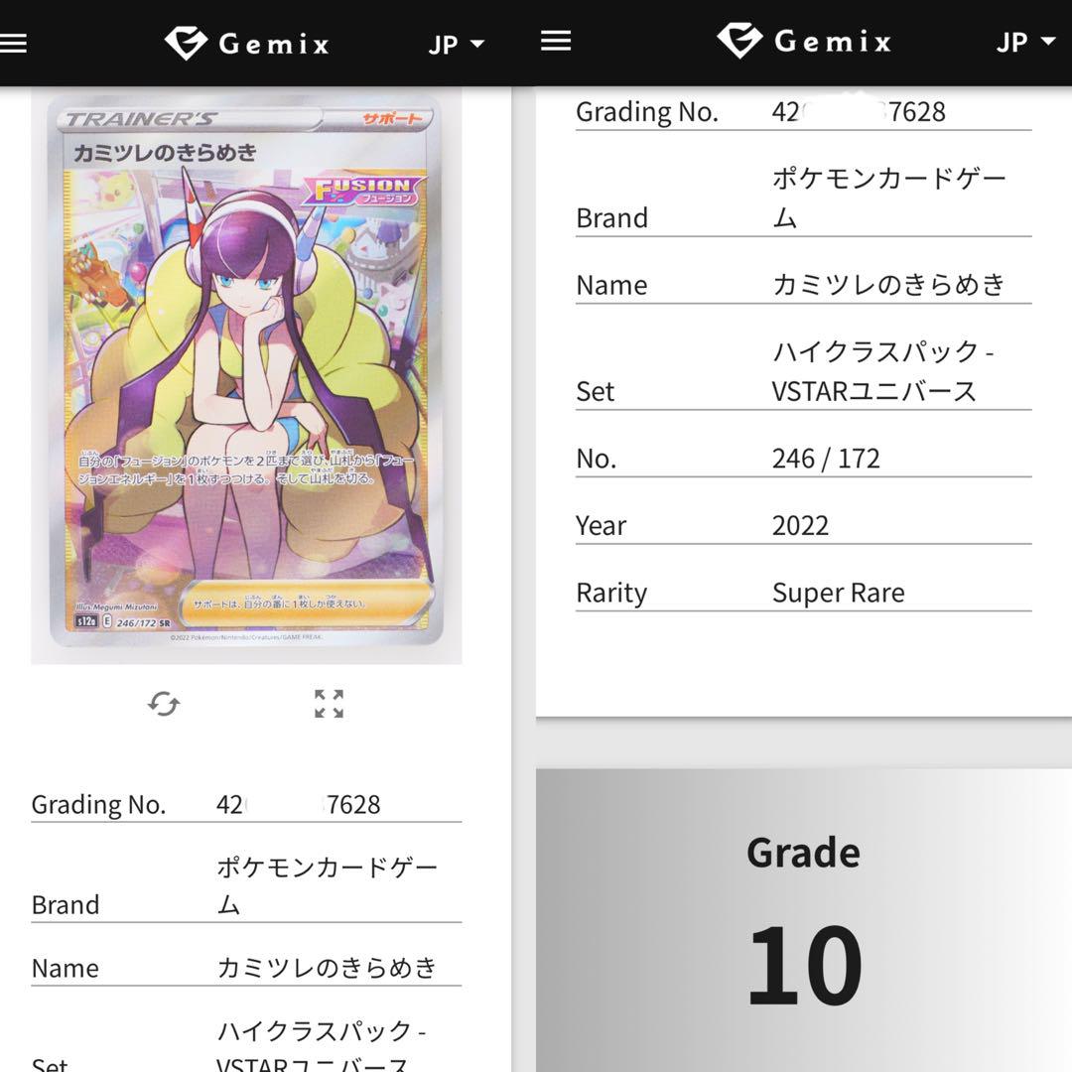This screenshot has height=1072, width=1072.
Task: Click the Rarity label
Action: click(611, 593)
